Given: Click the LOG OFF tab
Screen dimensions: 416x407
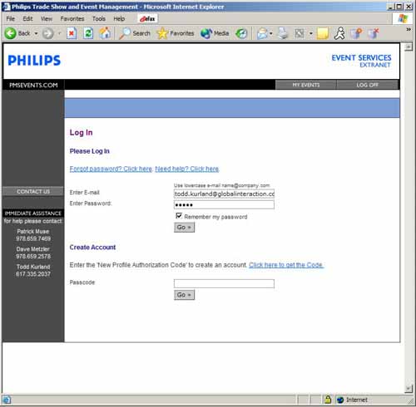Looking at the screenshot, I should tap(368, 85).
